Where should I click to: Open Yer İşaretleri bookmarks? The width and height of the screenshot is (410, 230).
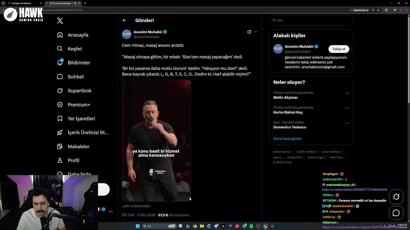76,119
